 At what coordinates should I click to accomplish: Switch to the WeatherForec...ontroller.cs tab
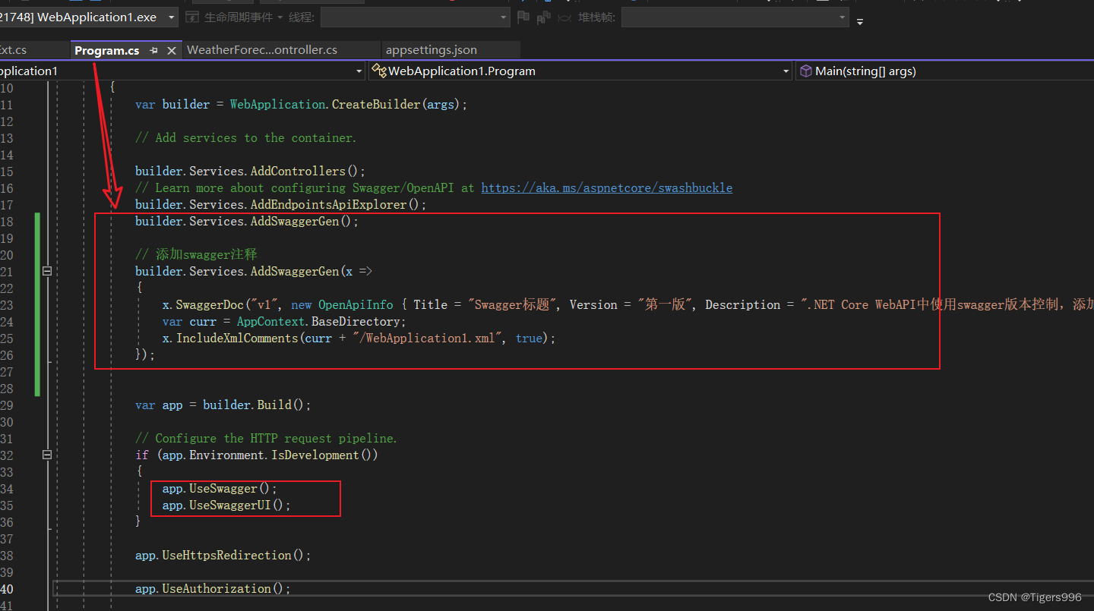(262, 50)
